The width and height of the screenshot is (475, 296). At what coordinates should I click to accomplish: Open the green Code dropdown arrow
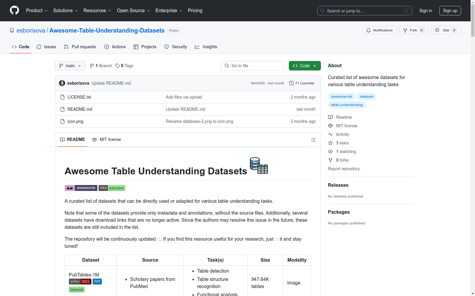tap(314, 65)
